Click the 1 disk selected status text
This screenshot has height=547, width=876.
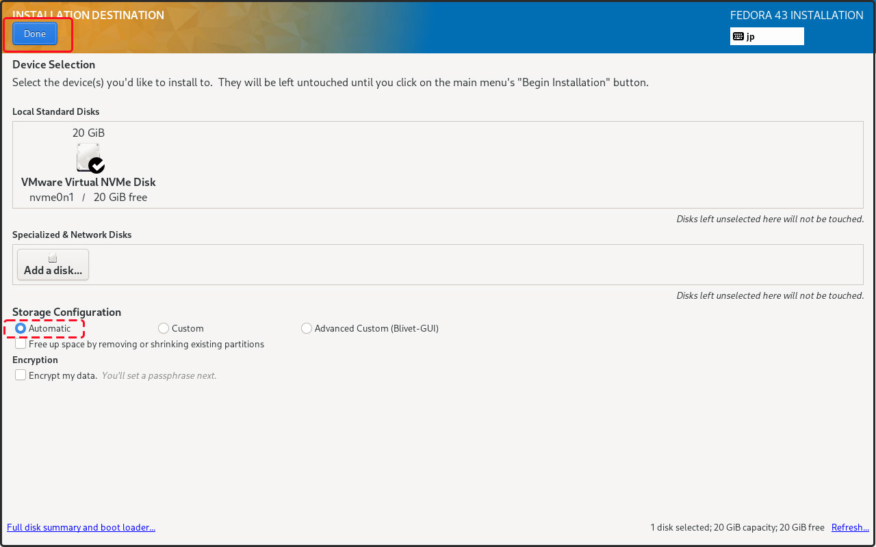point(737,527)
